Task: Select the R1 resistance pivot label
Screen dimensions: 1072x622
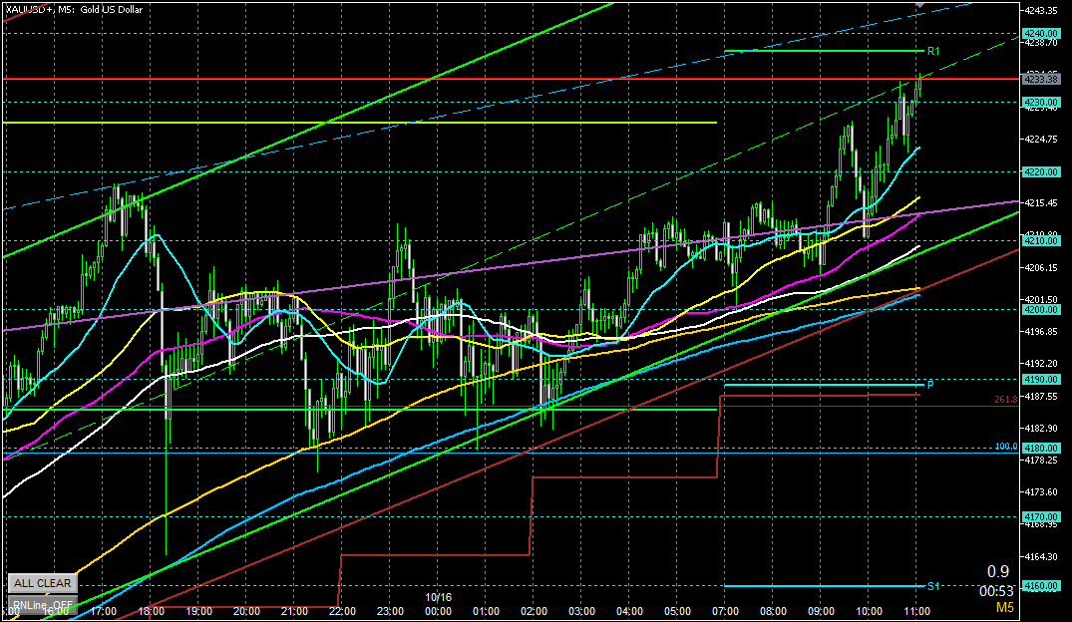Action: (x=932, y=51)
